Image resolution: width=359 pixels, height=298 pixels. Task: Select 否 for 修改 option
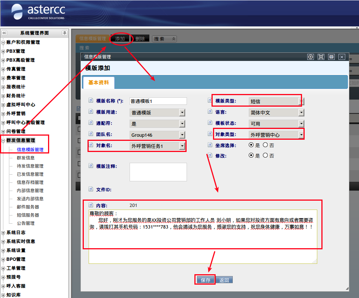pos(266,155)
